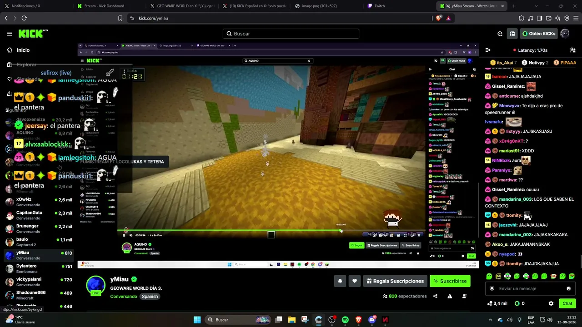This screenshot has height=327, width=582.
Task: Open the Brave VPN shield icon
Action: pos(567,18)
